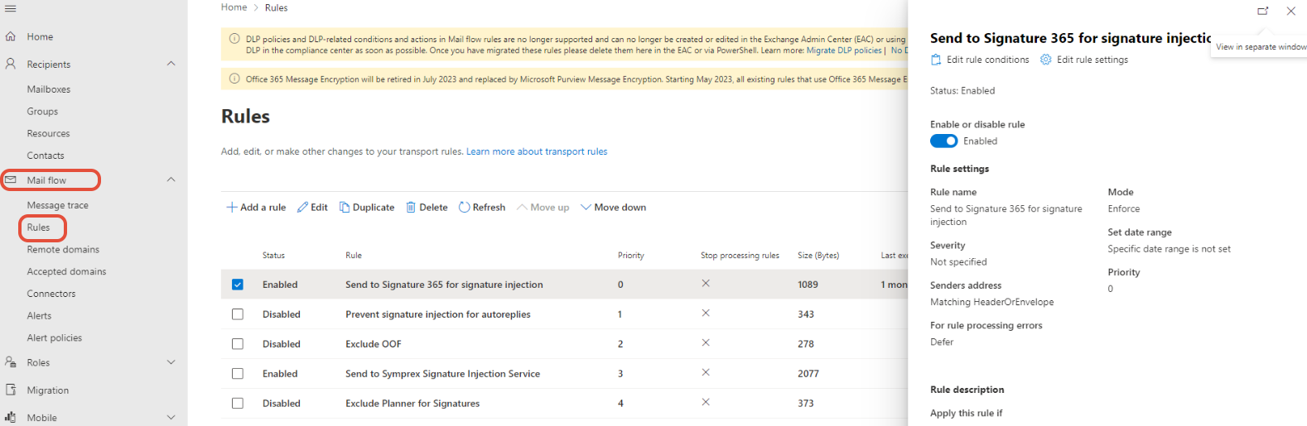Viewport: 1307px width, 426px height.
Task: Sort by the Size (Bytes) column header
Action: pyautogui.click(x=818, y=256)
